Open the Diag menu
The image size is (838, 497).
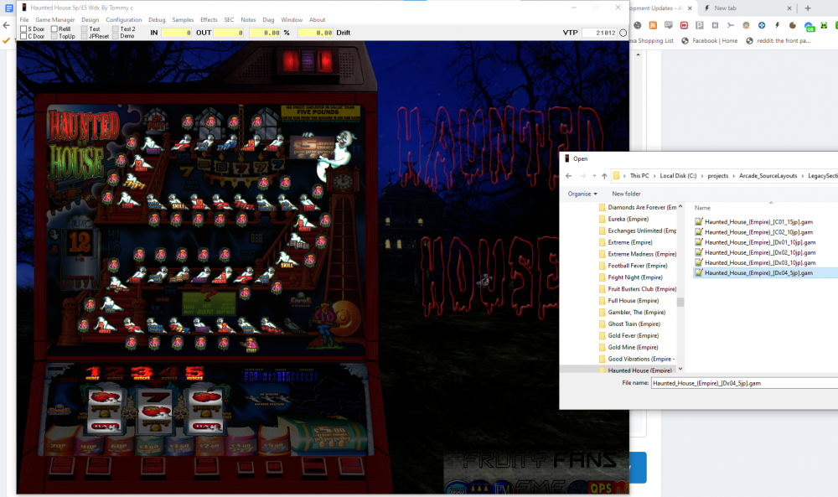coord(268,20)
